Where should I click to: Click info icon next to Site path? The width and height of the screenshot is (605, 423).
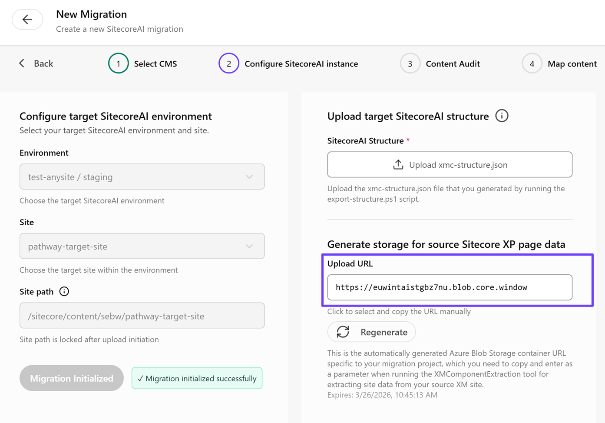64,291
